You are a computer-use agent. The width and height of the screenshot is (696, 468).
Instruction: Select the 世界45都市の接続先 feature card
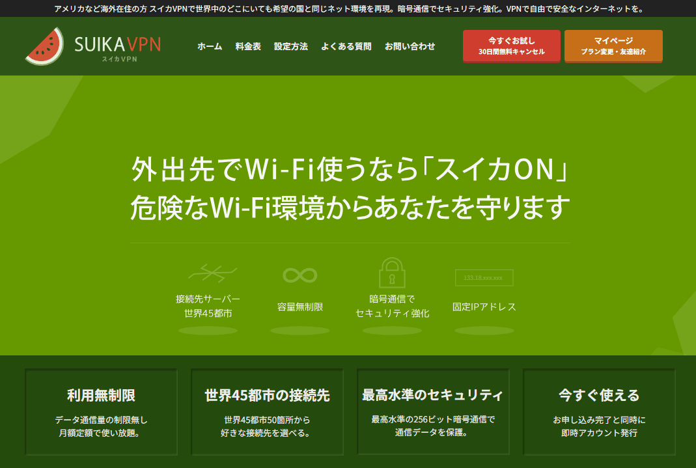click(x=267, y=411)
